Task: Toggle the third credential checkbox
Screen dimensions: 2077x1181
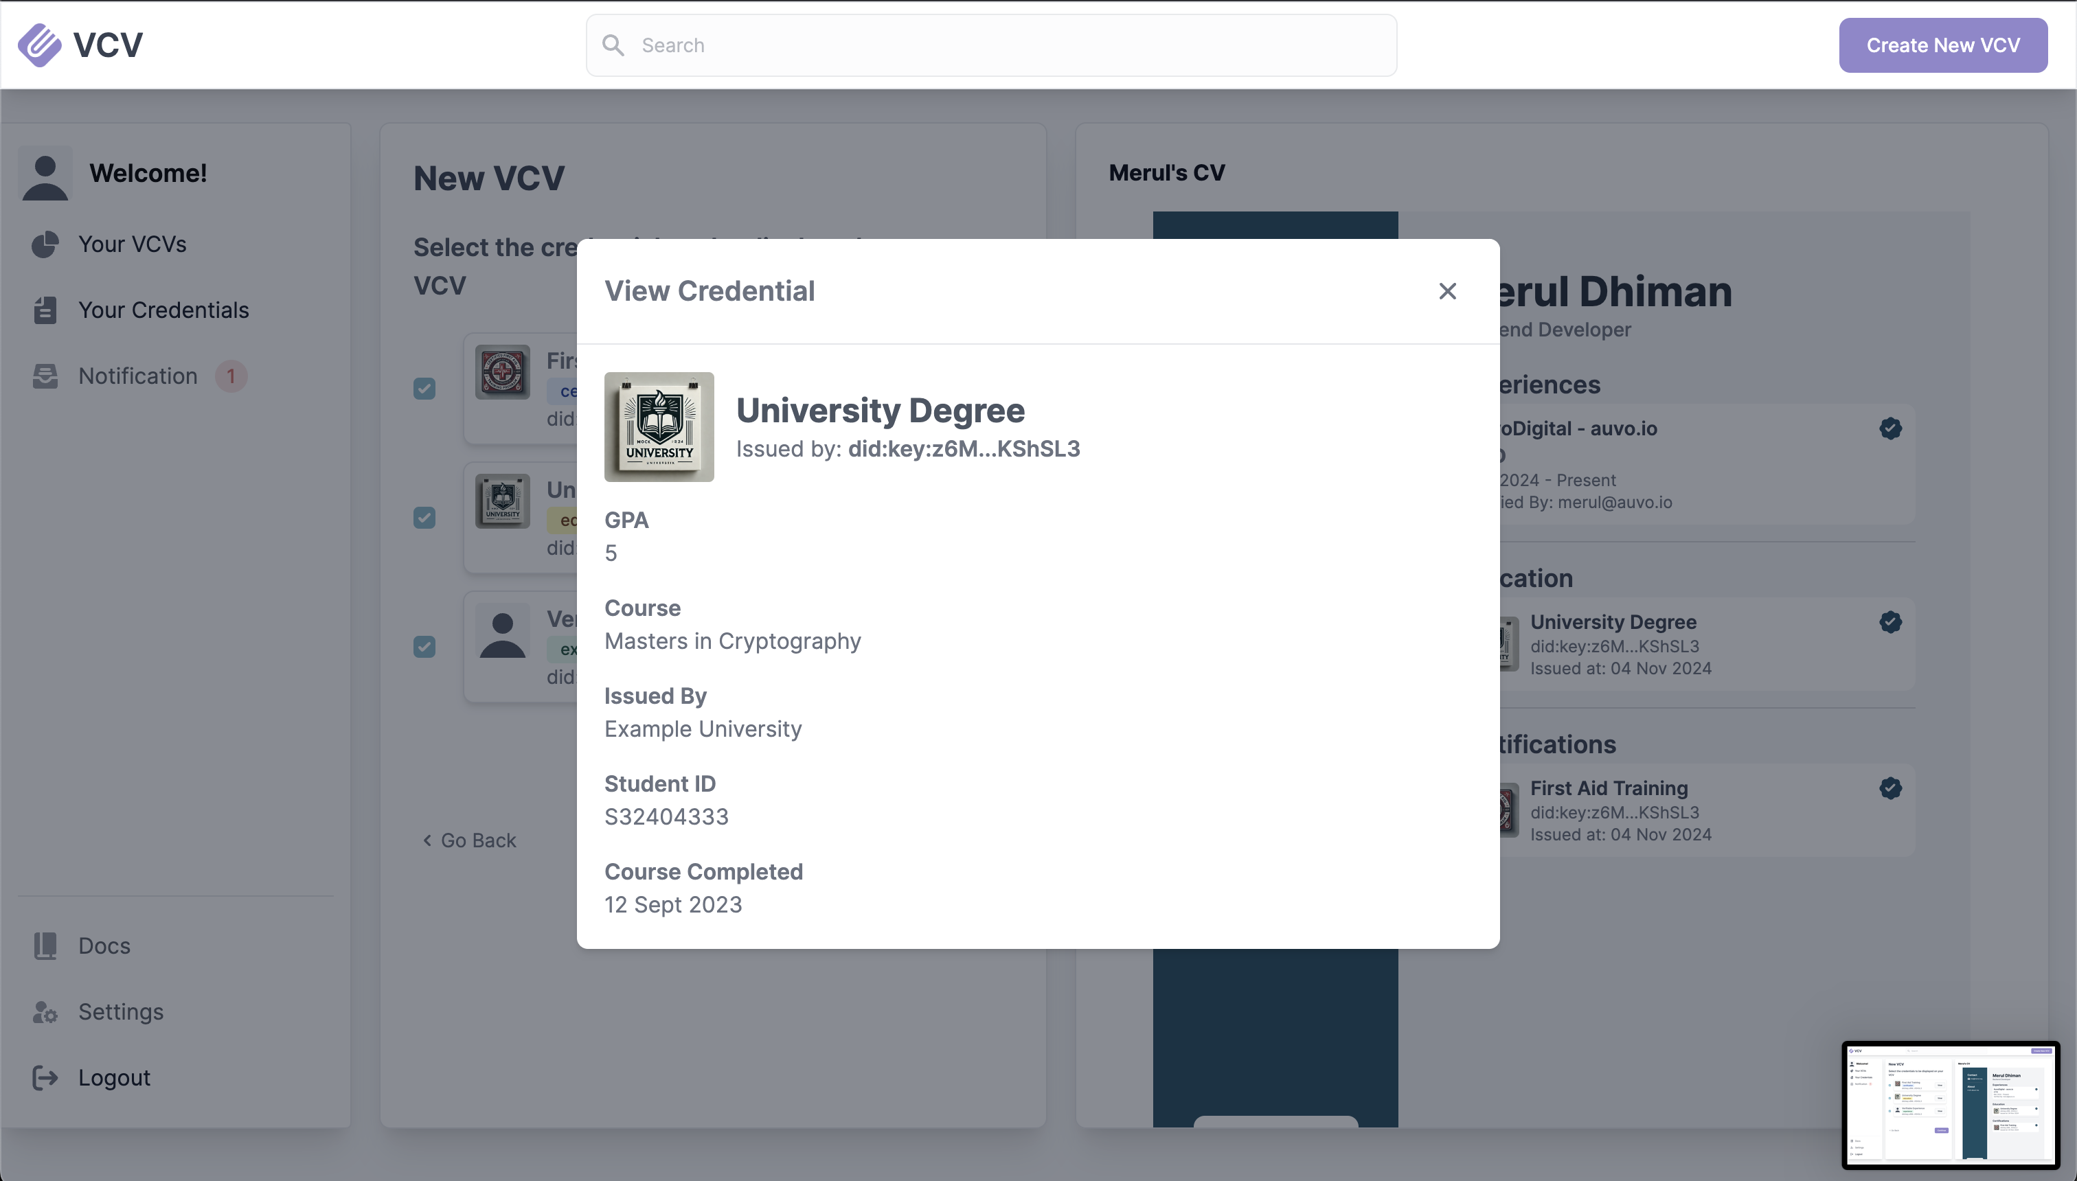Action: point(424,647)
